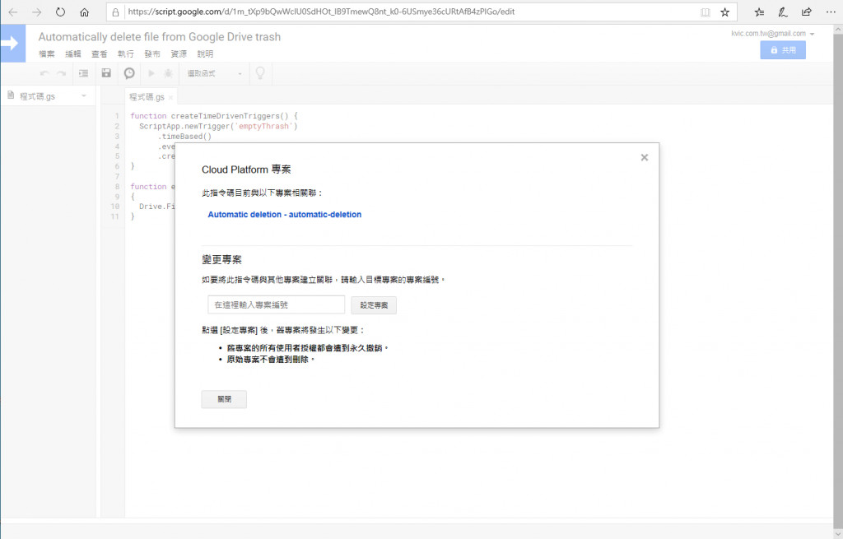The image size is (843, 539).
Task: Open the 檔案 menu
Action: pyautogui.click(x=47, y=53)
